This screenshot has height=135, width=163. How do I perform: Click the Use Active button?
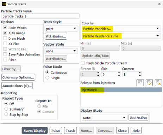click(x=138, y=117)
